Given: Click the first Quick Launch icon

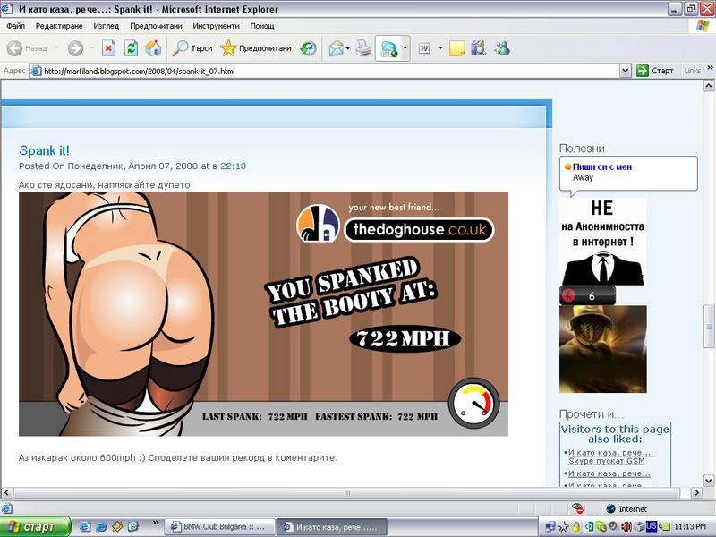Looking at the screenshot, I should tap(84, 526).
